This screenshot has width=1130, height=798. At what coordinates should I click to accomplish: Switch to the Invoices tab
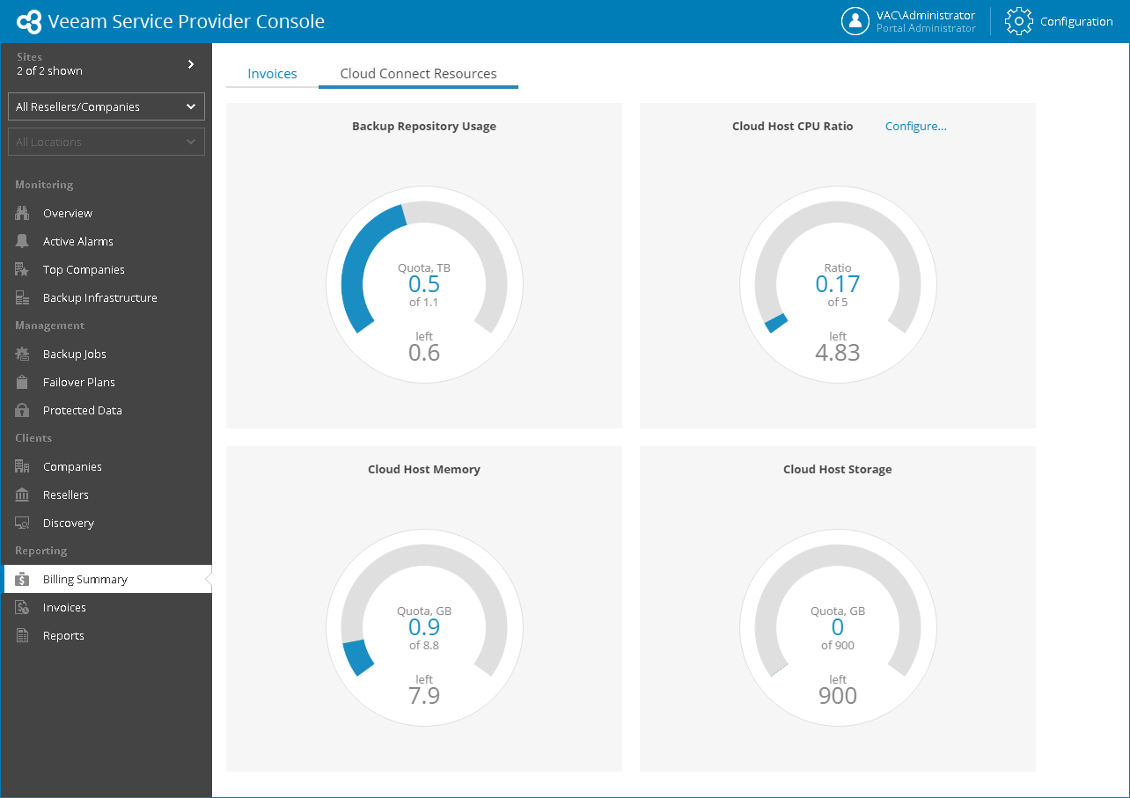click(272, 74)
